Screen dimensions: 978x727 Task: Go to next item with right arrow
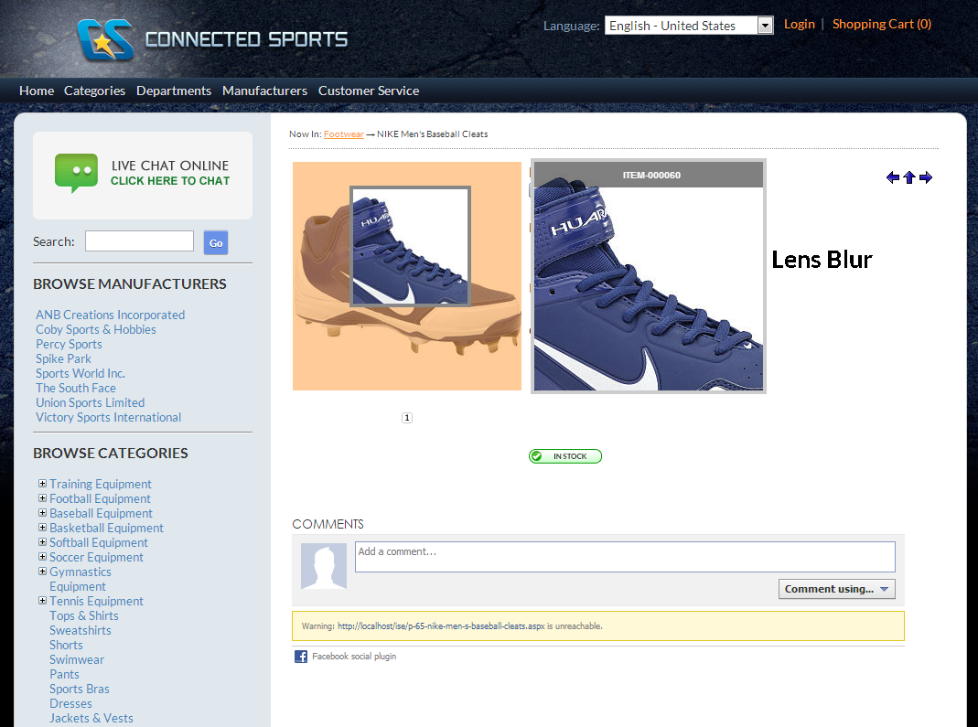point(926,177)
